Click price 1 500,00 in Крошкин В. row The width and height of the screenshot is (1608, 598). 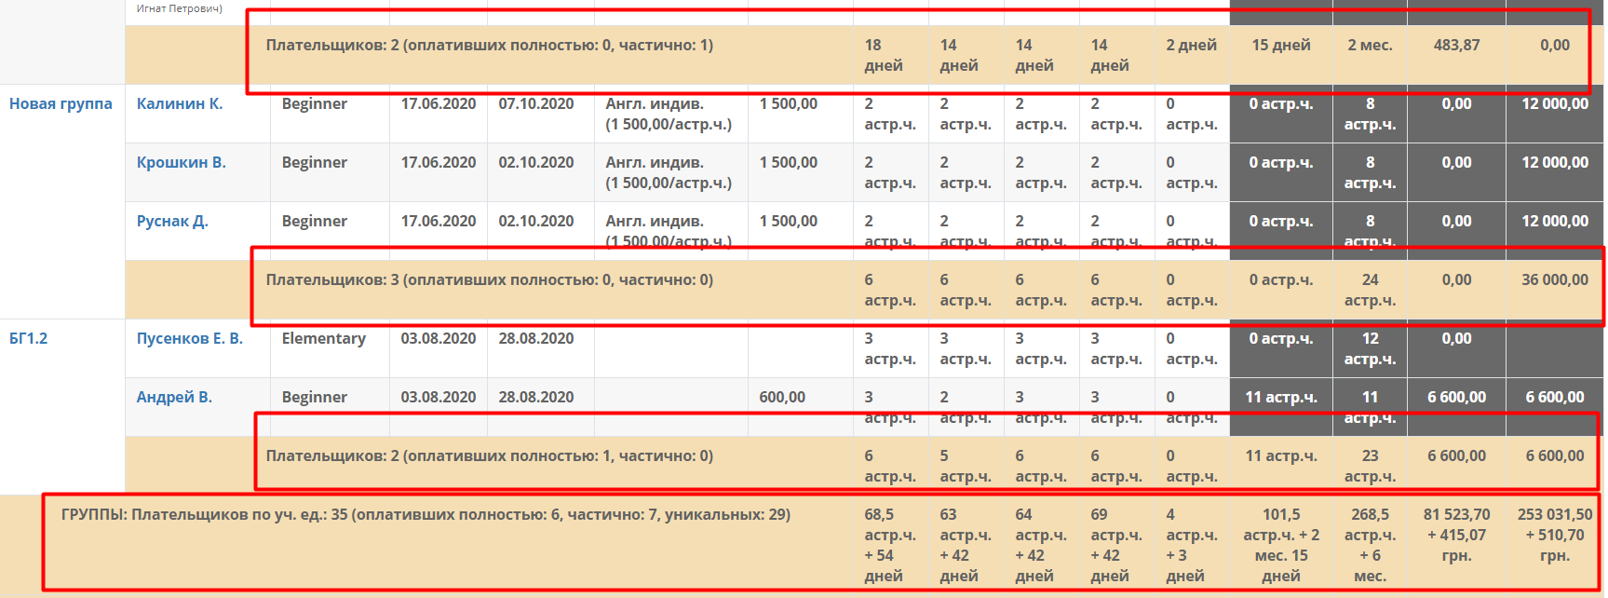tap(789, 162)
